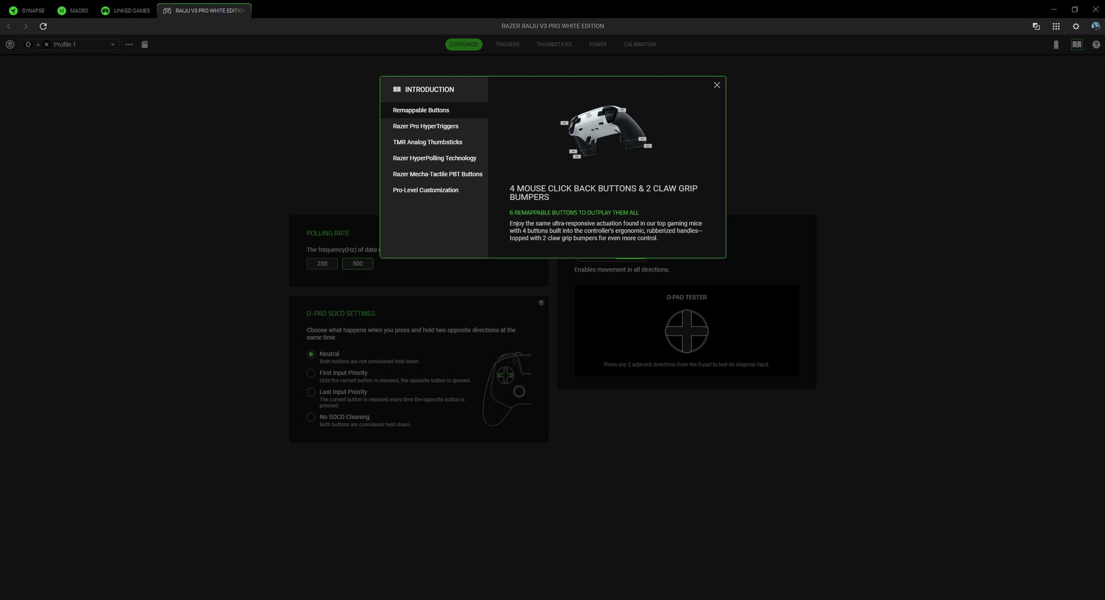Open the settings gear icon

(x=1076, y=26)
